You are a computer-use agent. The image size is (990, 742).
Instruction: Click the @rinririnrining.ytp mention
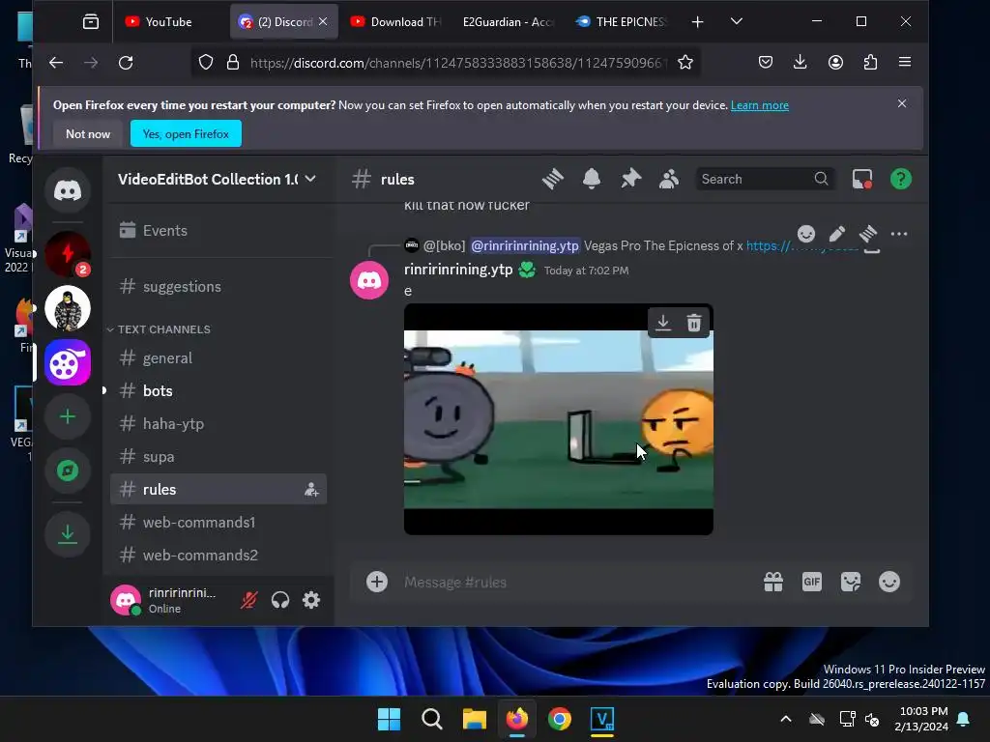pos(525,246)
